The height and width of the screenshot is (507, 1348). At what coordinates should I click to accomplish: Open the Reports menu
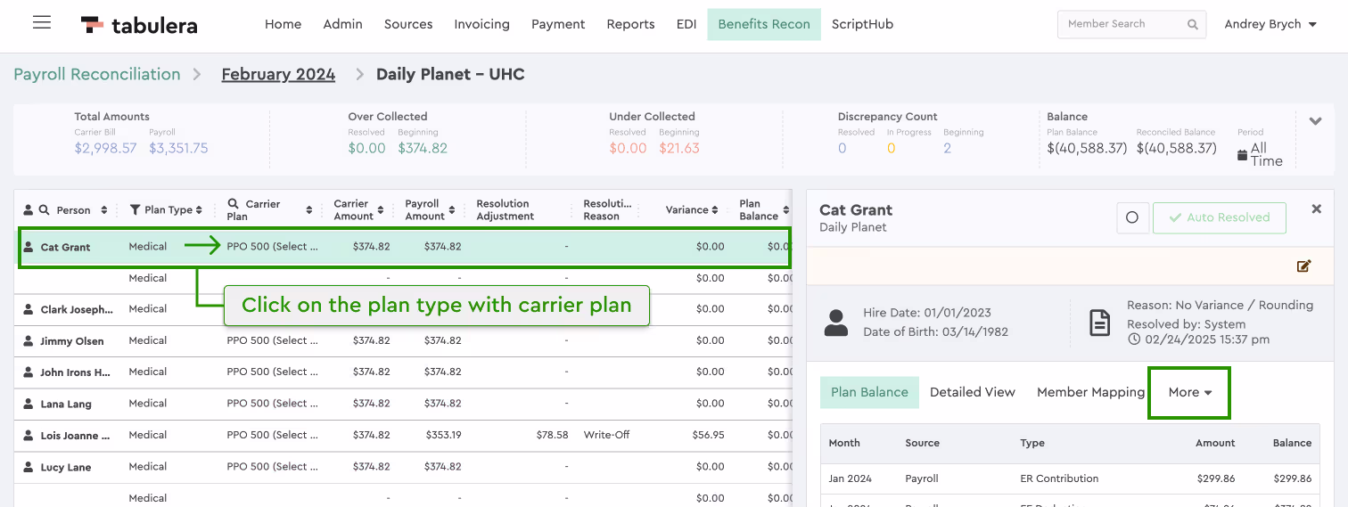630,24
